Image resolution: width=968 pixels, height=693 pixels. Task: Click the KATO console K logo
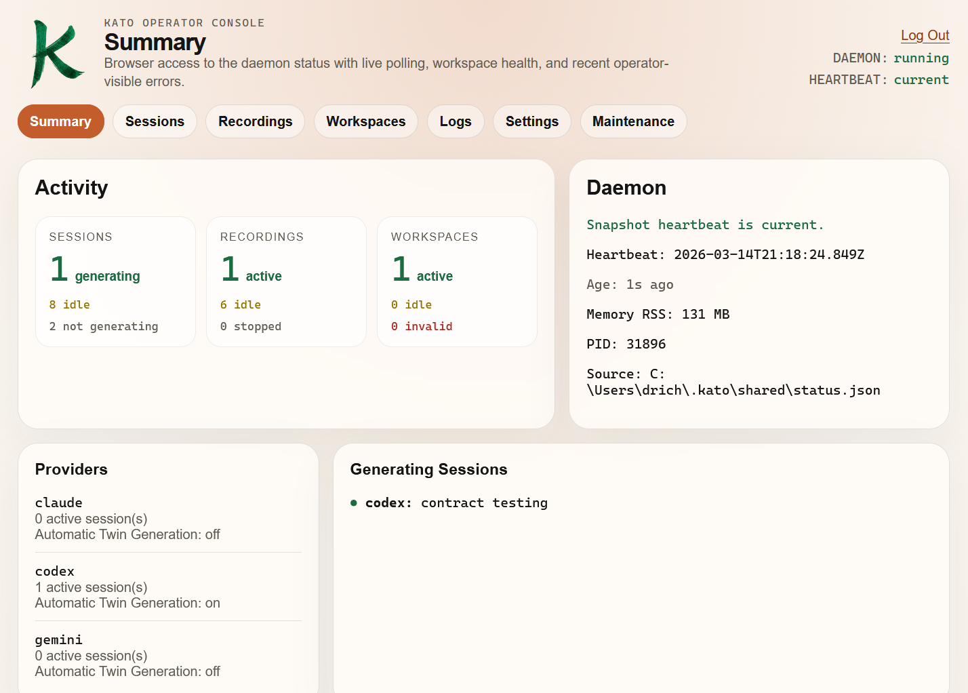(x=58, y=53)
